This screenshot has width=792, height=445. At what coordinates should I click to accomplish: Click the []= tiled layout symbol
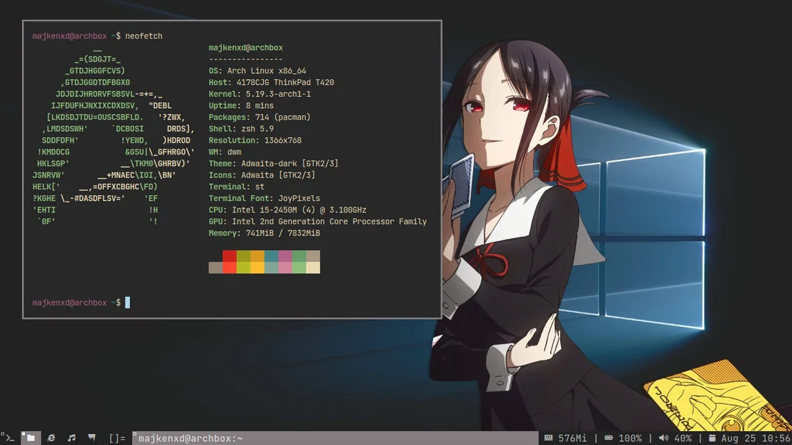[117, 437]
